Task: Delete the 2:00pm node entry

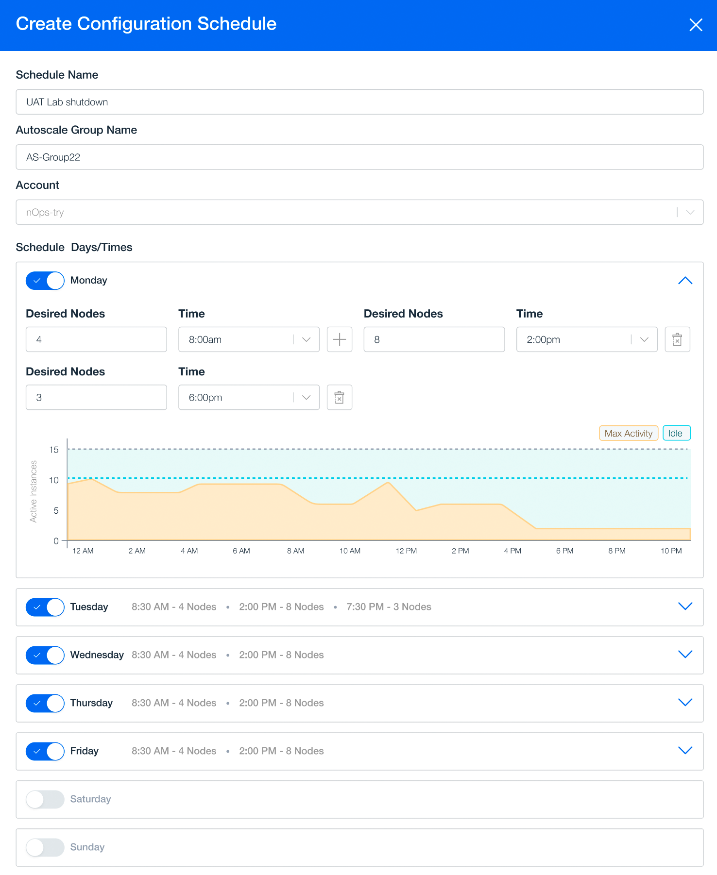Action: 677,339
